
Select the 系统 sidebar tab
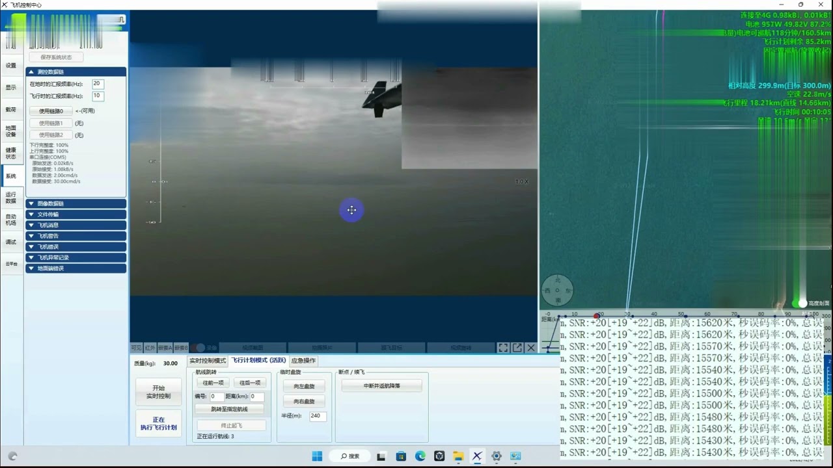click(x=11, y=176)
